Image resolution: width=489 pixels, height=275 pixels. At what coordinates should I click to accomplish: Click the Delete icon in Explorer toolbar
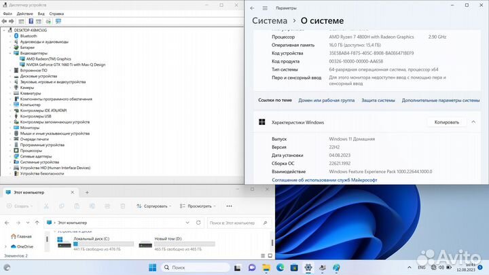coord(122,206)
